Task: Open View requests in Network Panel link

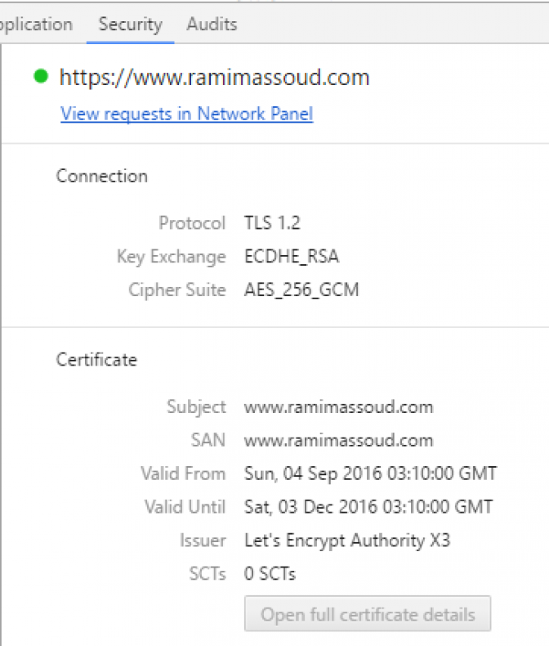Action: (x=187, y=114)
